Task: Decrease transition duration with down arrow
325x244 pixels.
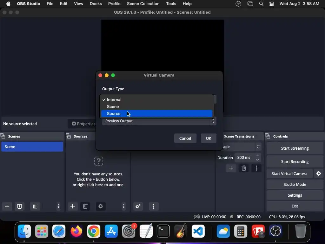Action: click(x=257, y=159)
